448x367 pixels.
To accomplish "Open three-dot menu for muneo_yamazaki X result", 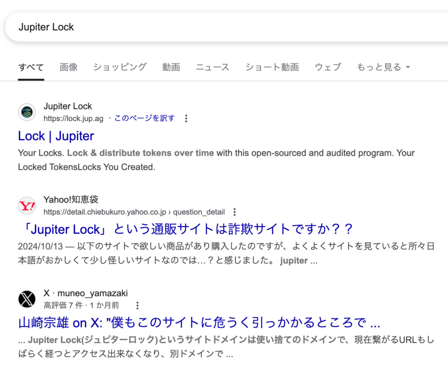I will (x=137, y=306).
